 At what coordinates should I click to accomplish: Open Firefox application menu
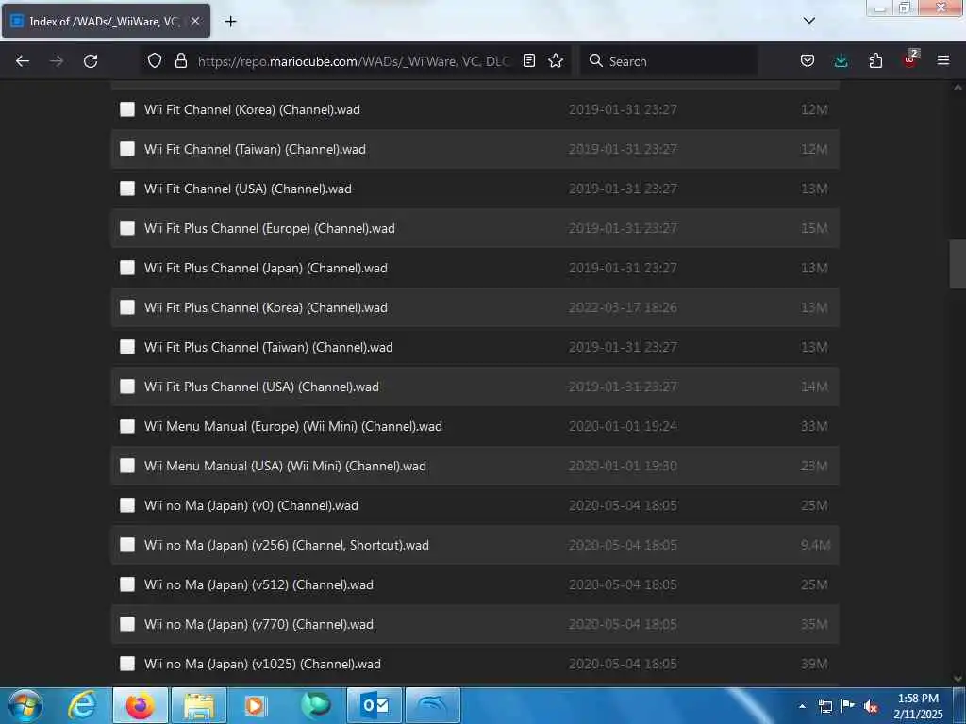point(943,60)
